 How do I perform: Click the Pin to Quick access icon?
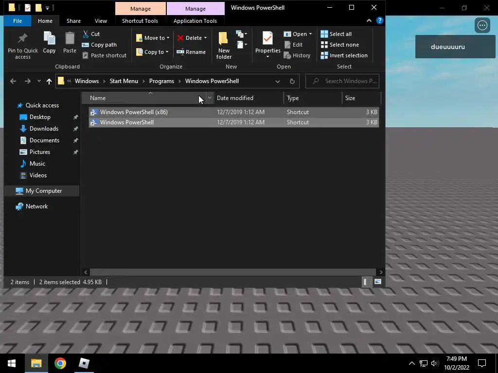coord(22,38)
